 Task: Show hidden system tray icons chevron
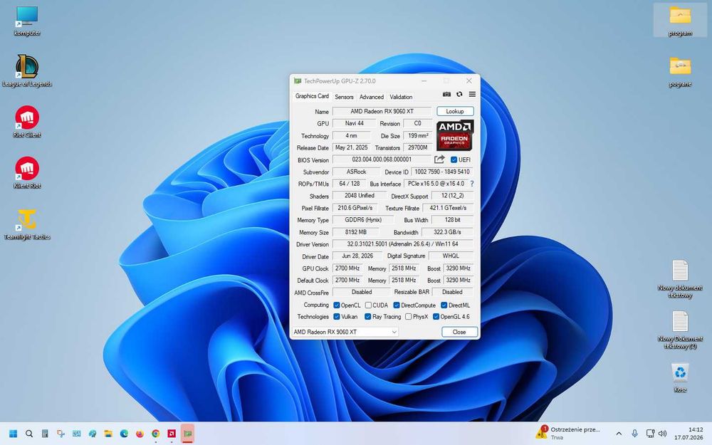pos(619,434)
